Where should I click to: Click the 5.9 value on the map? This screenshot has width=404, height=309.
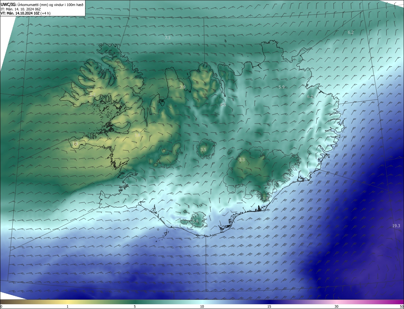pos(282,87)
